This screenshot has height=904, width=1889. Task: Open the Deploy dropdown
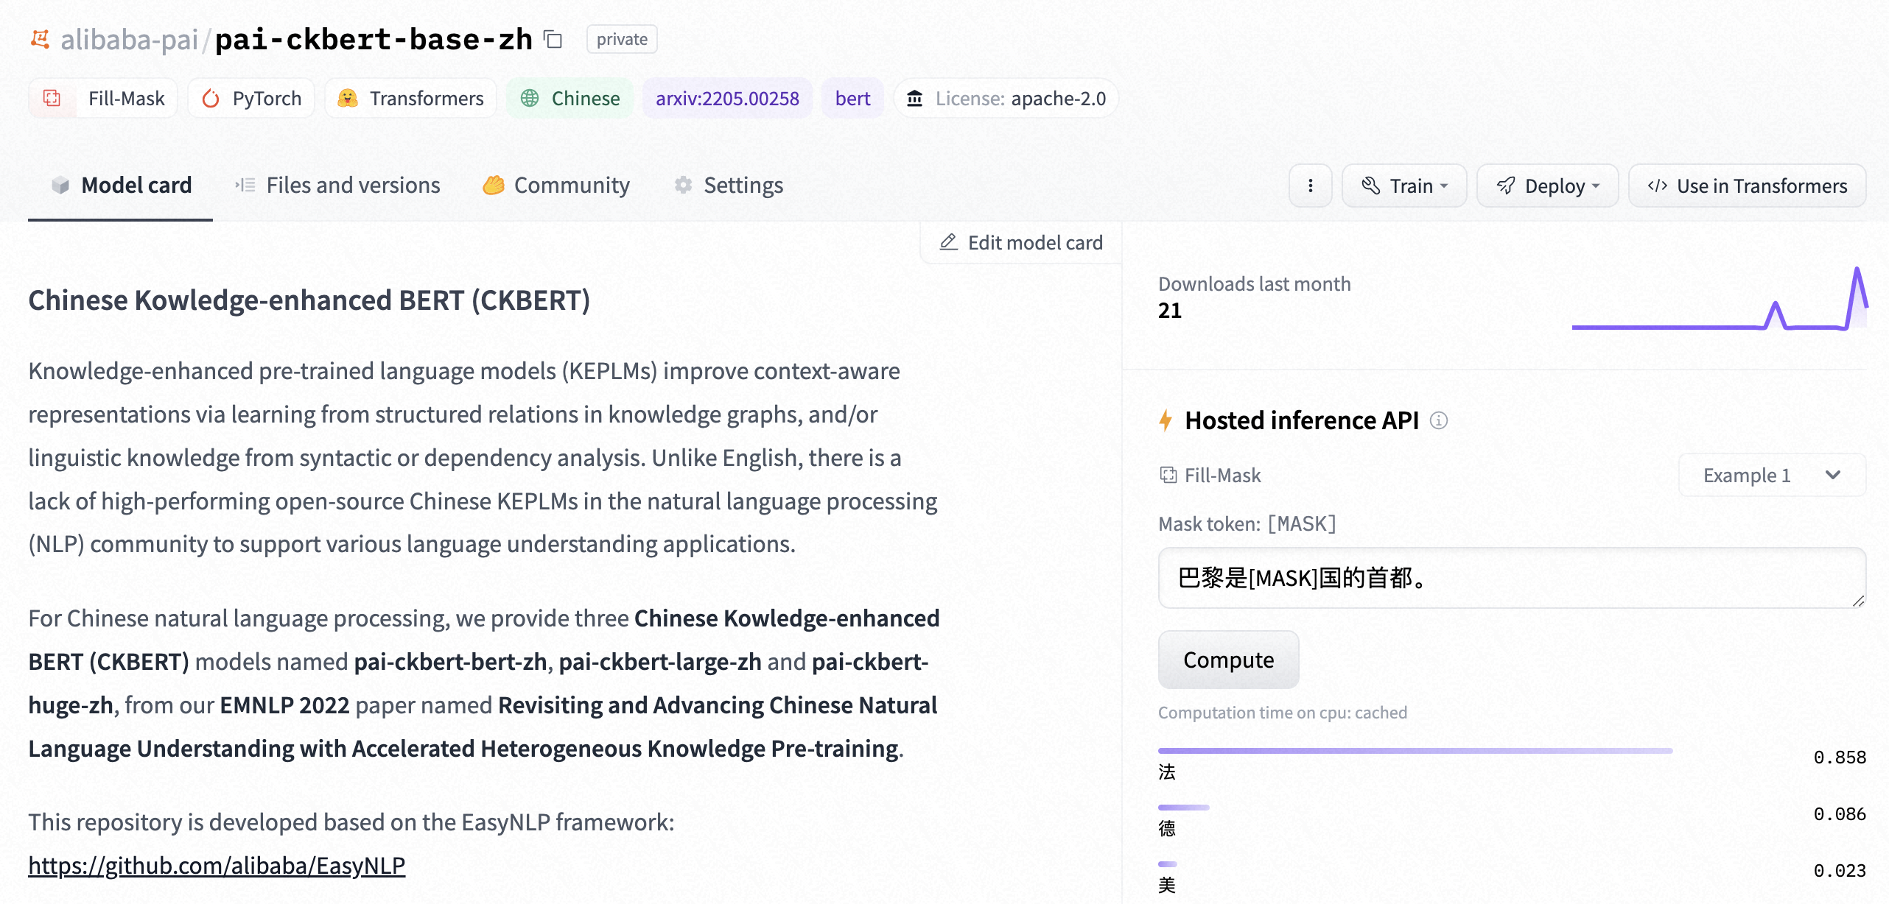tap(1547, 186)
